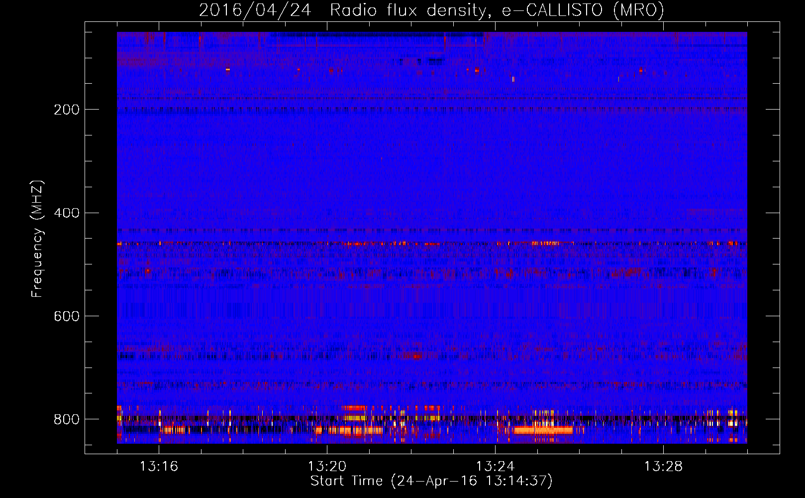Click the 800 frequency axis label
This screenshot has height=498, width=805.
point(67,419)
